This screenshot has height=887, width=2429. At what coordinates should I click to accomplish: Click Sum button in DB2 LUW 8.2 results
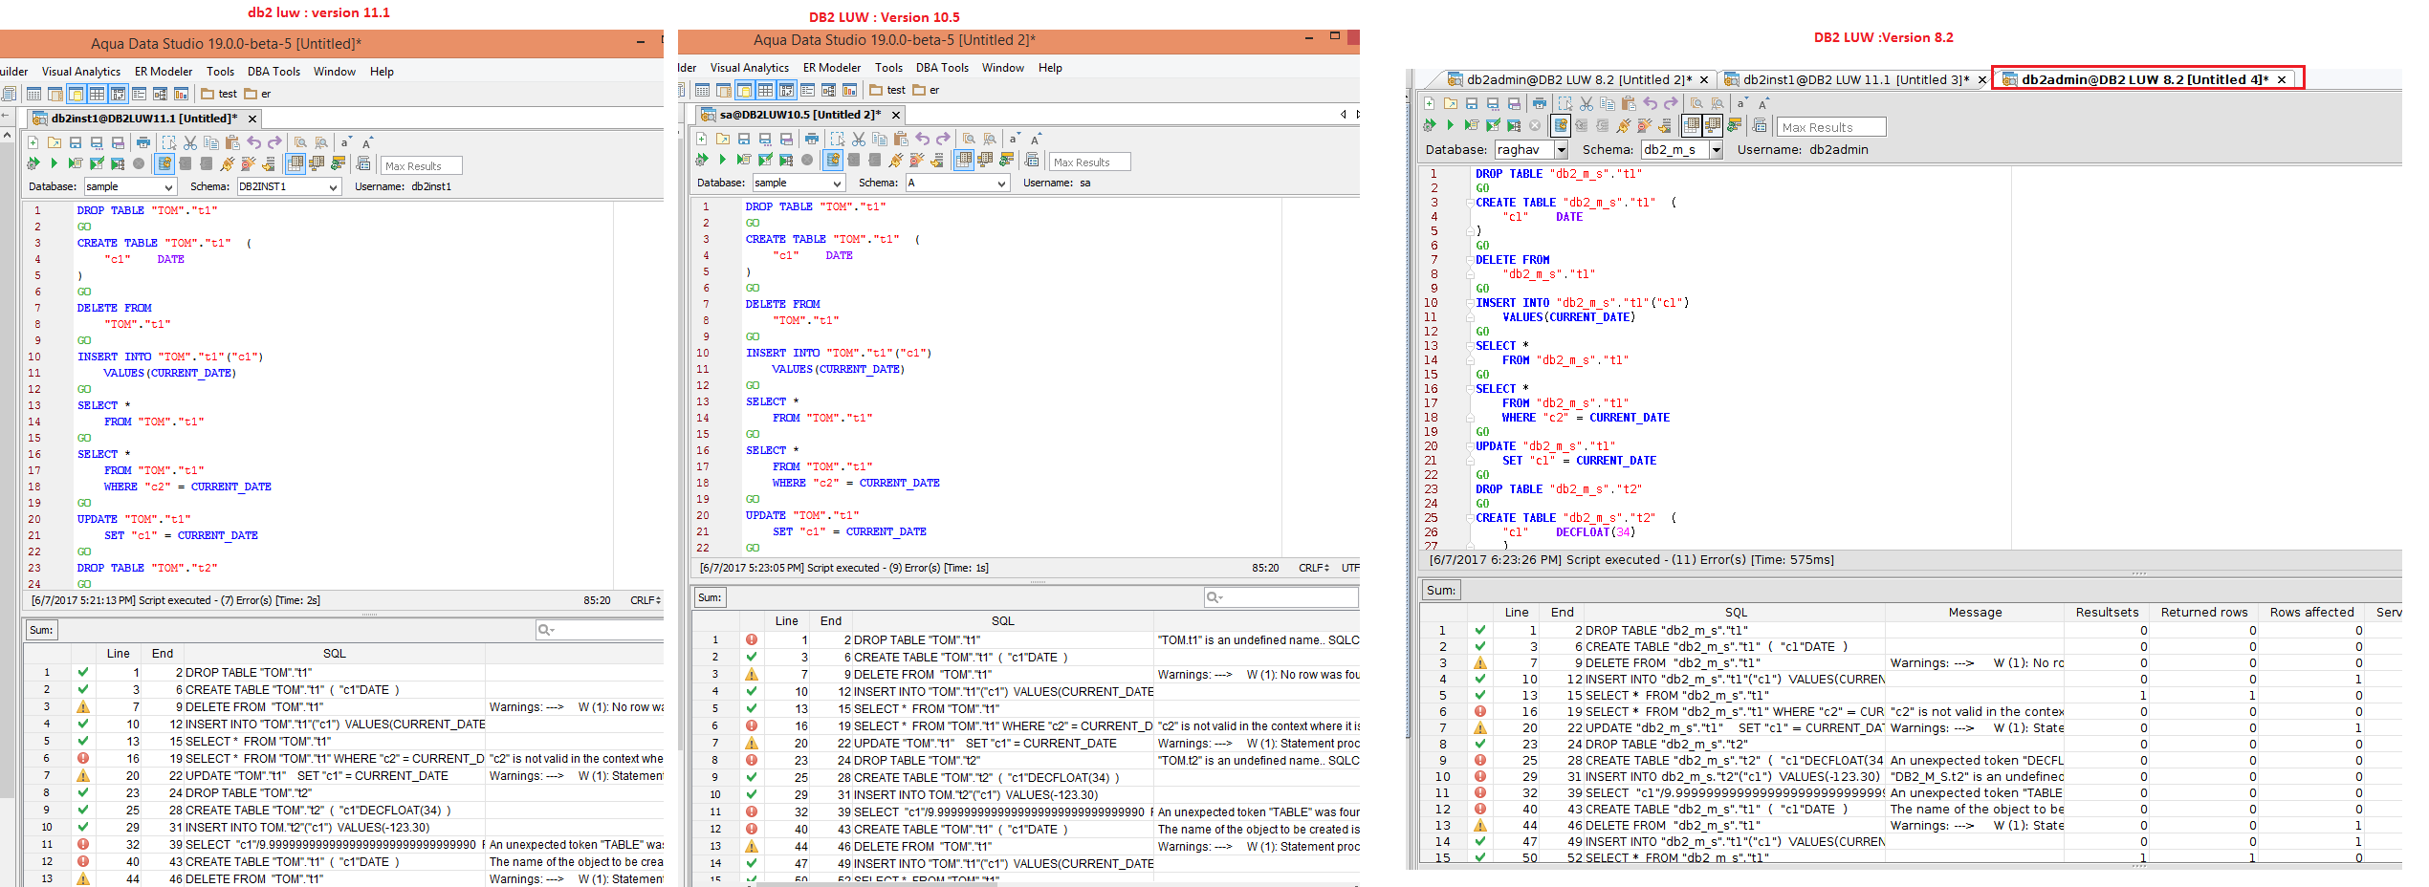(1441, 590)
